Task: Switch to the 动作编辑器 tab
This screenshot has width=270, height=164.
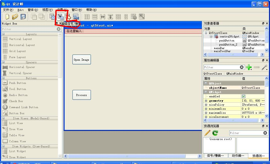Action: (238, 156)
